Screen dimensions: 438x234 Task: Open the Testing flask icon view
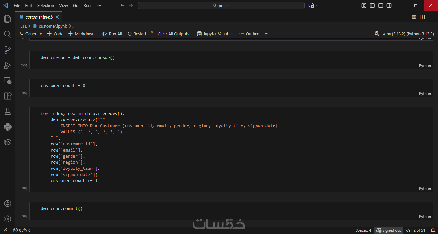pyautogui.click(x=7, y=111)
